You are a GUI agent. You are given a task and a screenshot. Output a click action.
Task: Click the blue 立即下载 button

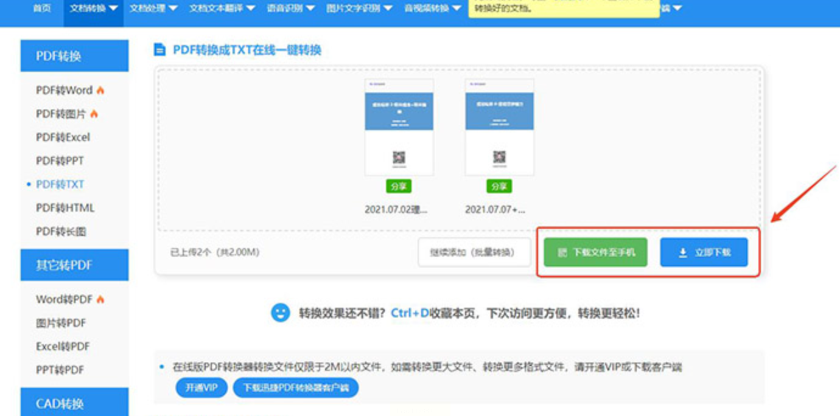[x=704, y=252]
